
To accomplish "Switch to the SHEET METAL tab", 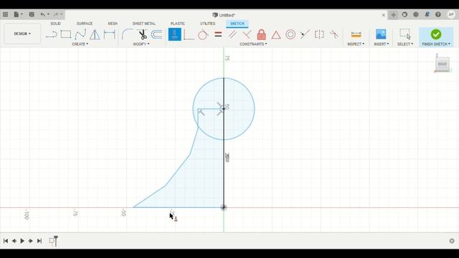I will 143,24.
